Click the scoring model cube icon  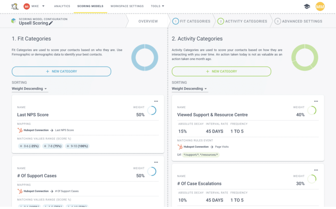13,21
